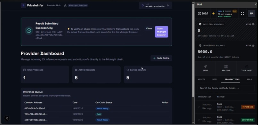Click the Paid status badge

point(99,114)
